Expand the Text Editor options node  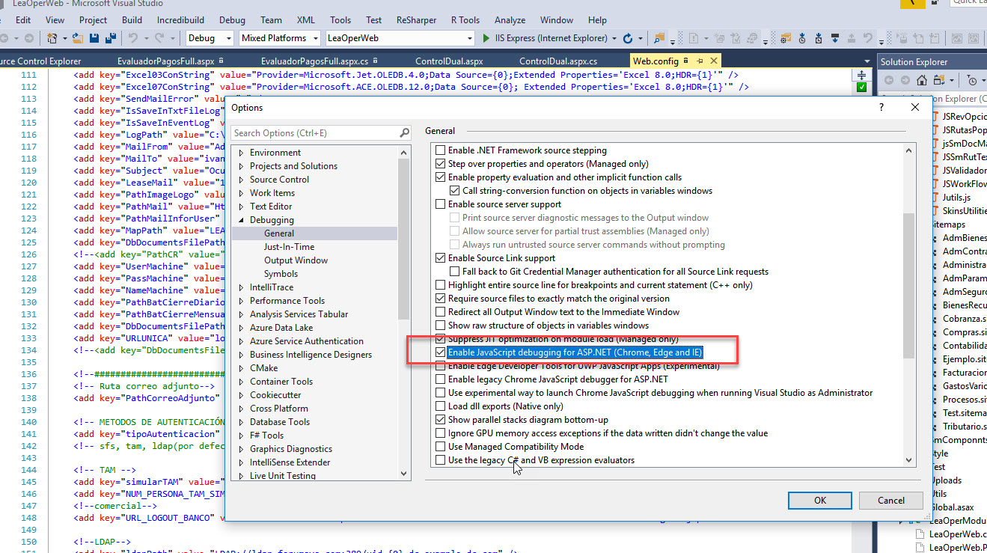(241, 207)
